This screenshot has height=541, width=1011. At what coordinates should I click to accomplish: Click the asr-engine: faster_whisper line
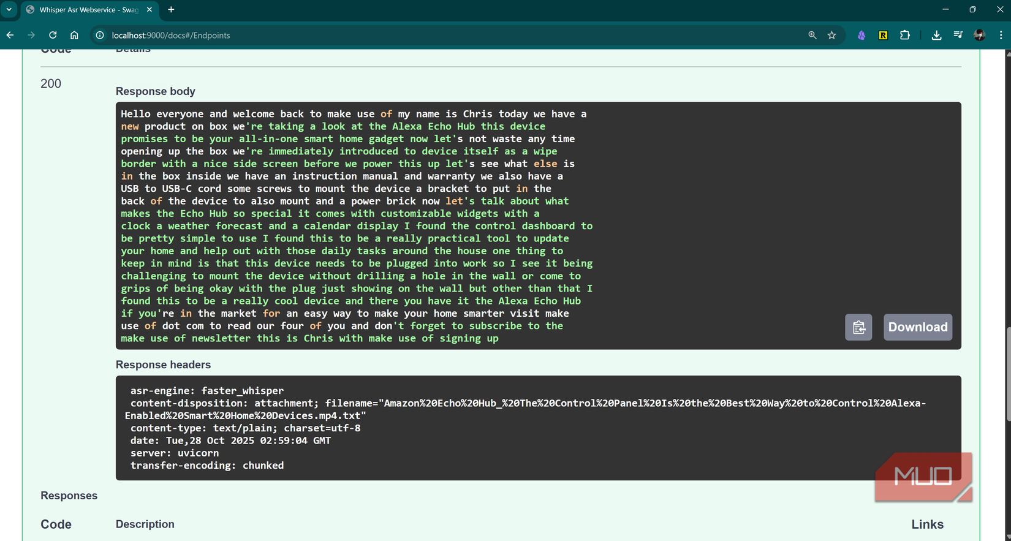point(207,391)
